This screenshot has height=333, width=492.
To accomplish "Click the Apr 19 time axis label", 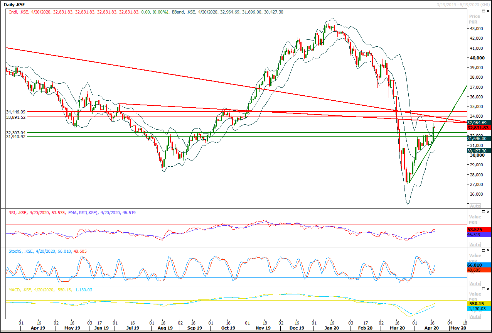I will 38,328.
